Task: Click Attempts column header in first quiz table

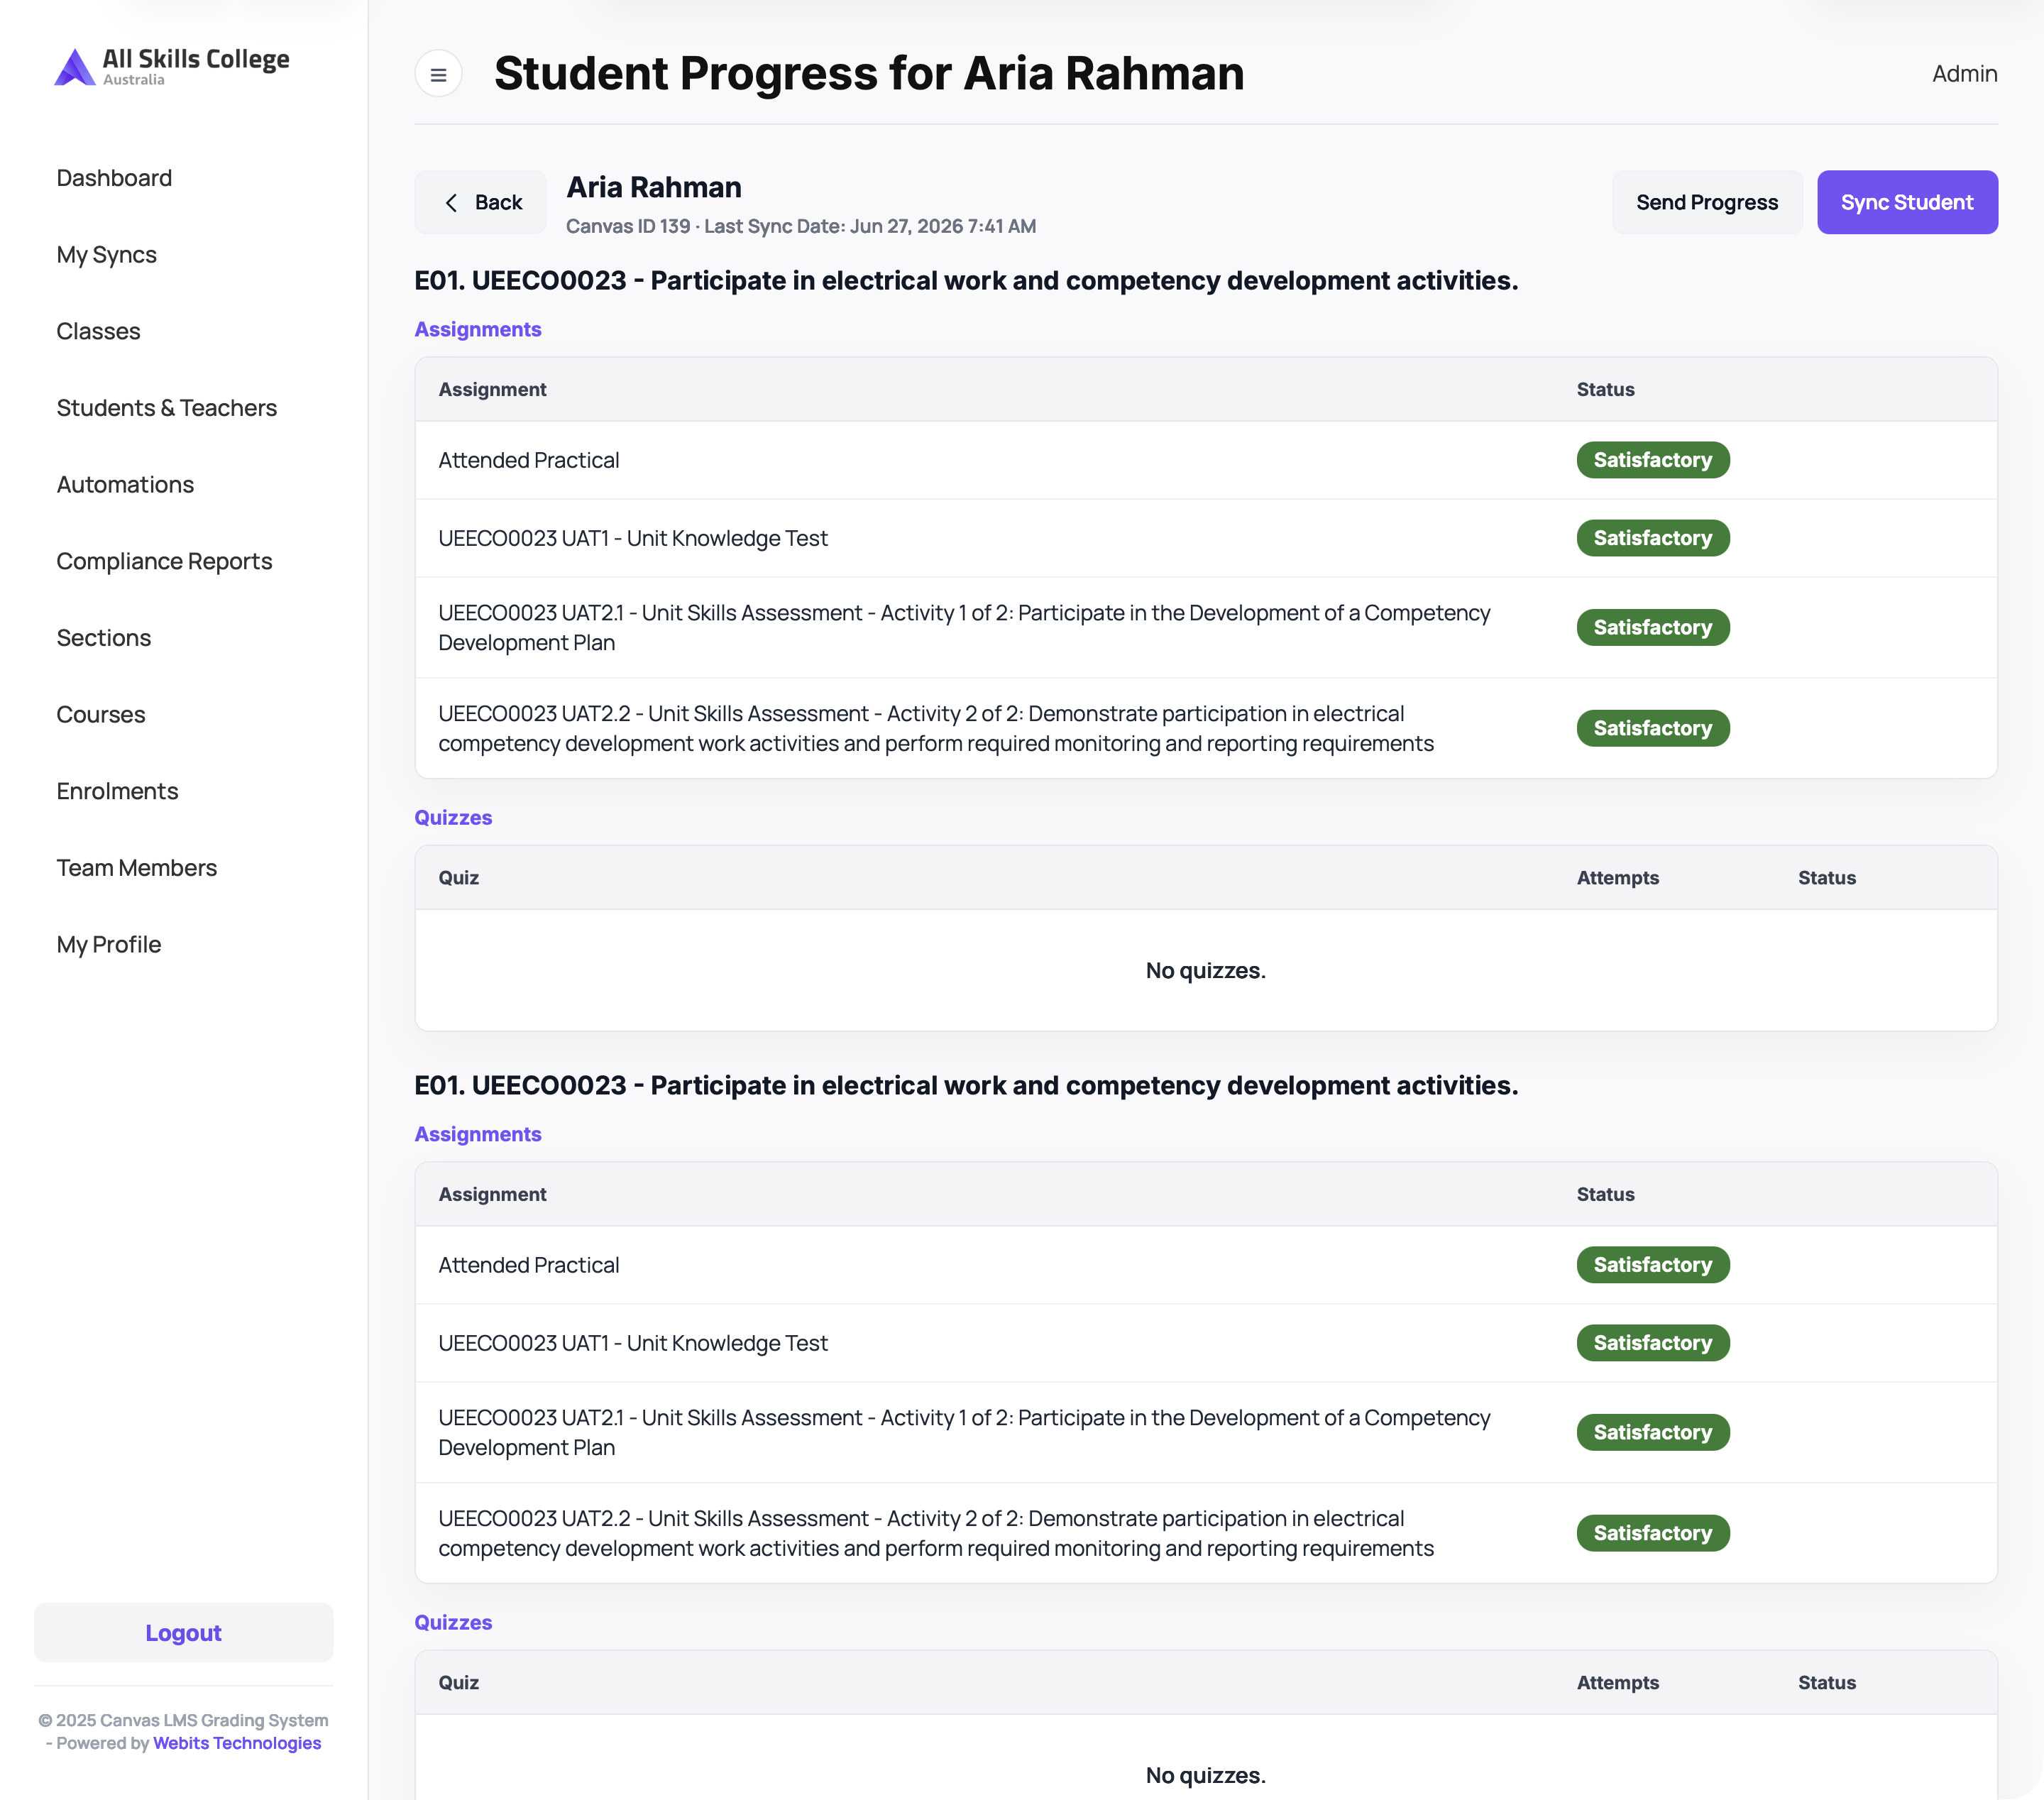Action: pos(1617,878)
